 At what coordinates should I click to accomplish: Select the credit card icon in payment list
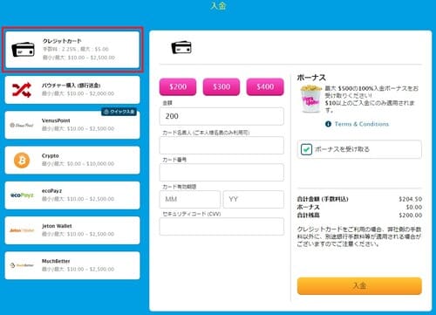(x=24, y=49)
